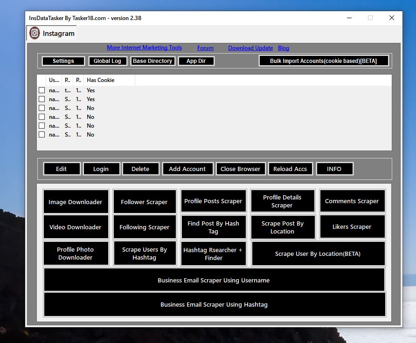The image size is (416, 343).
Task: Check the second account row checkbox
Action: tap(42, 99)
